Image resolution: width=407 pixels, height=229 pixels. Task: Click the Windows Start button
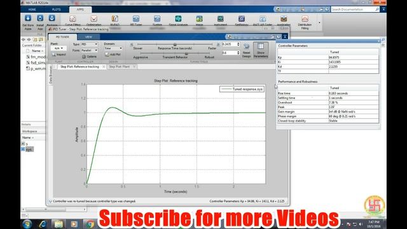(27, 224)
